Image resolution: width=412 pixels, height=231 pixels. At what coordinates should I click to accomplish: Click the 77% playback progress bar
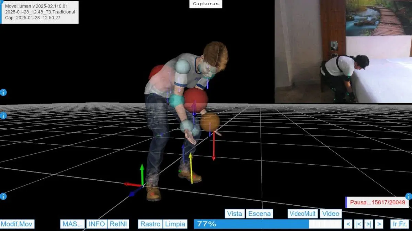click(x=268, y=224)
